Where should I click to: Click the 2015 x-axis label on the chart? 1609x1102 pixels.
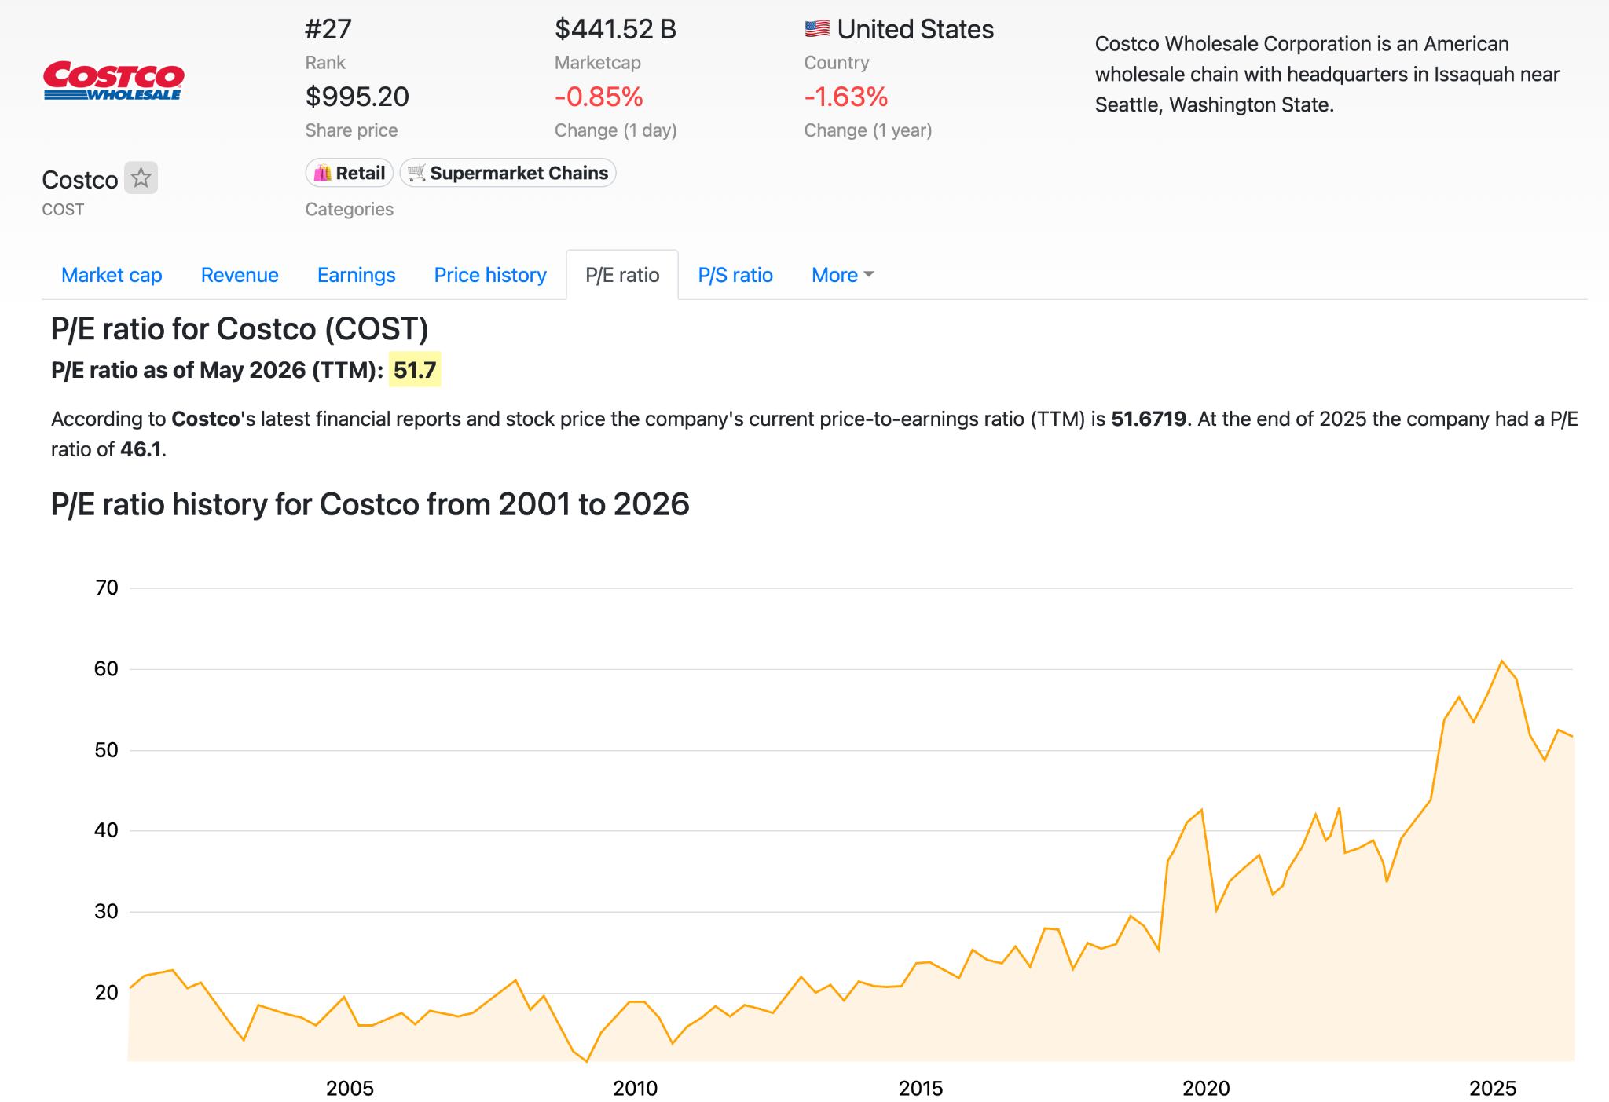click(x=921, y=1088)
